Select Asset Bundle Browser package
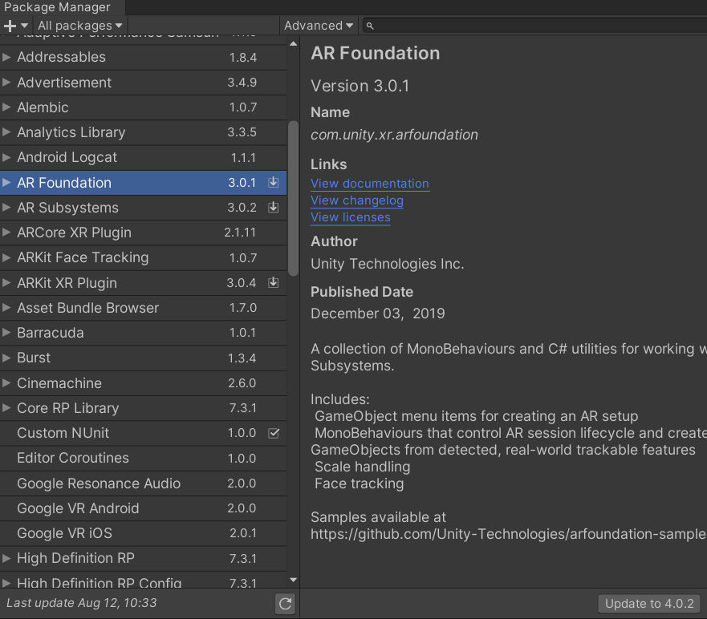 click(x=88, y=308)
